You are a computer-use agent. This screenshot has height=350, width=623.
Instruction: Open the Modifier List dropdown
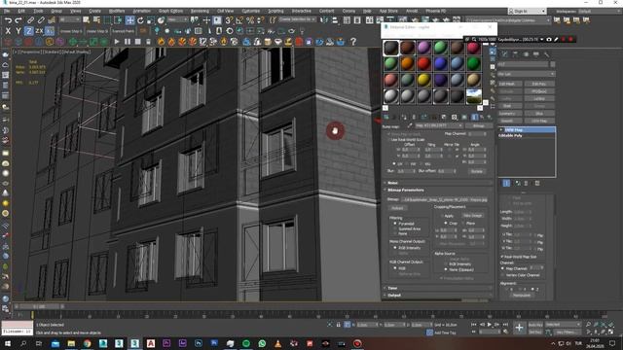(x=526, y=74)
